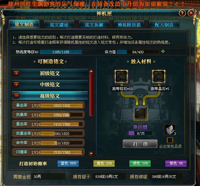Expand the 初级铭文 category
This screenshot has height=186, width=200.
coord(17,73)
